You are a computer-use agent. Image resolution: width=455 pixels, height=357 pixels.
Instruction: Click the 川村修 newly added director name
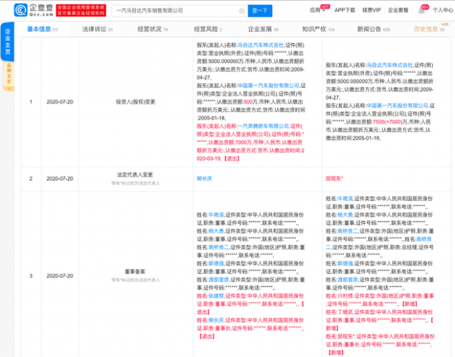346,296
